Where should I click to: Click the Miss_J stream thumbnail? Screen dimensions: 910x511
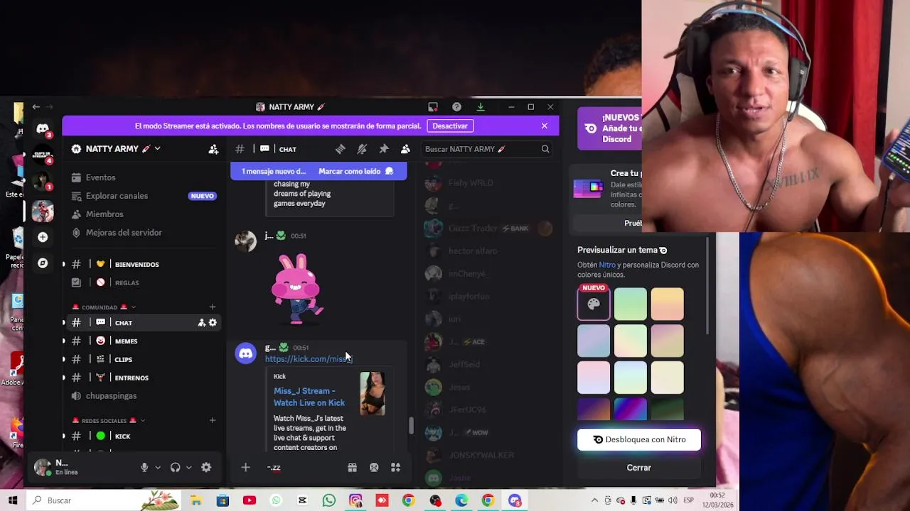click(x=373, y=394)
